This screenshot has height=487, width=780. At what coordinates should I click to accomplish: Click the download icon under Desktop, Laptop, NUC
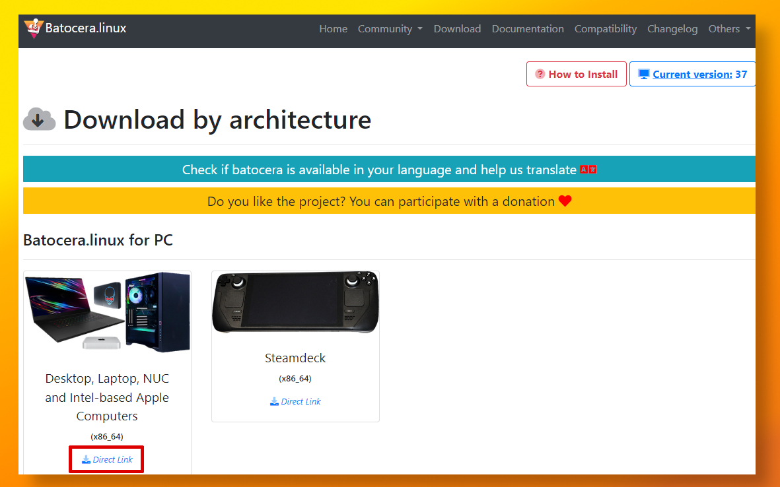[86, 460]
